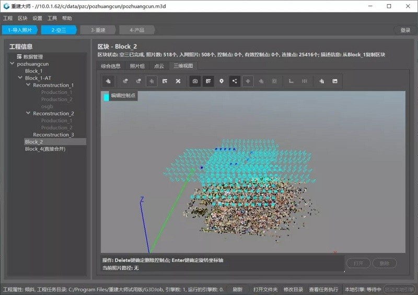Click the 登录 login button

[x=405, y=30]
